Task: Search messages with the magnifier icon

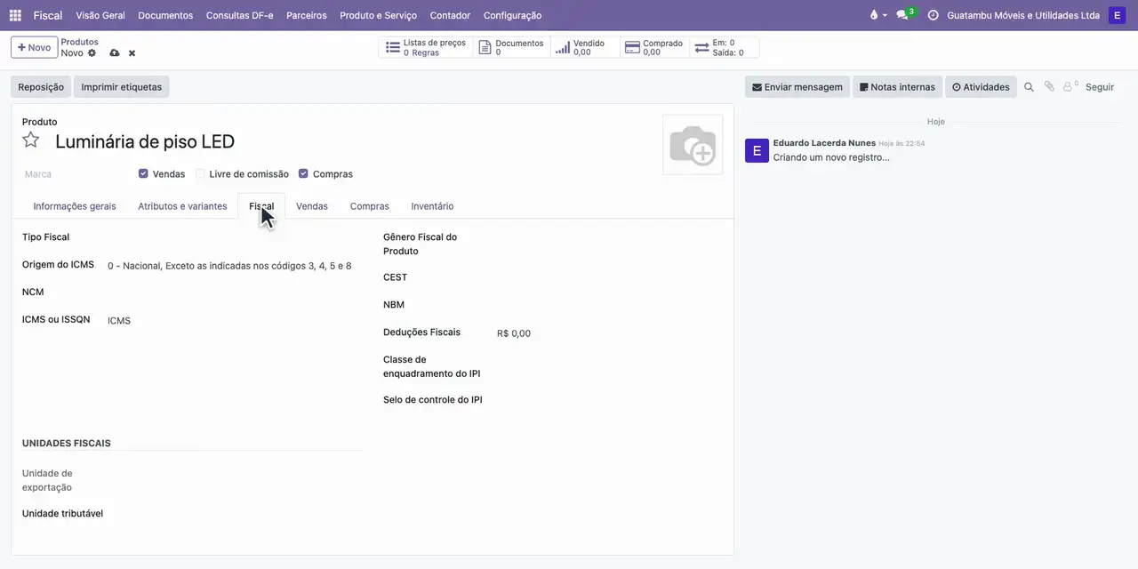Action: click(x=1029, y=87)
